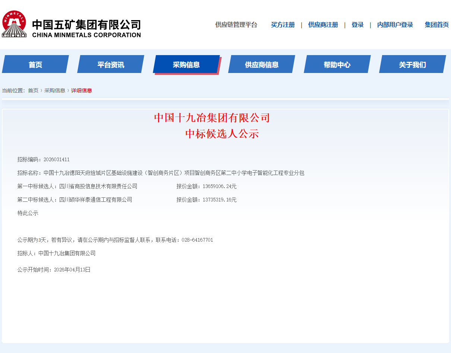Click the red 中标候选人公示 heading
The height and width of the screenshot is (353, 451).
pos(222,134)
